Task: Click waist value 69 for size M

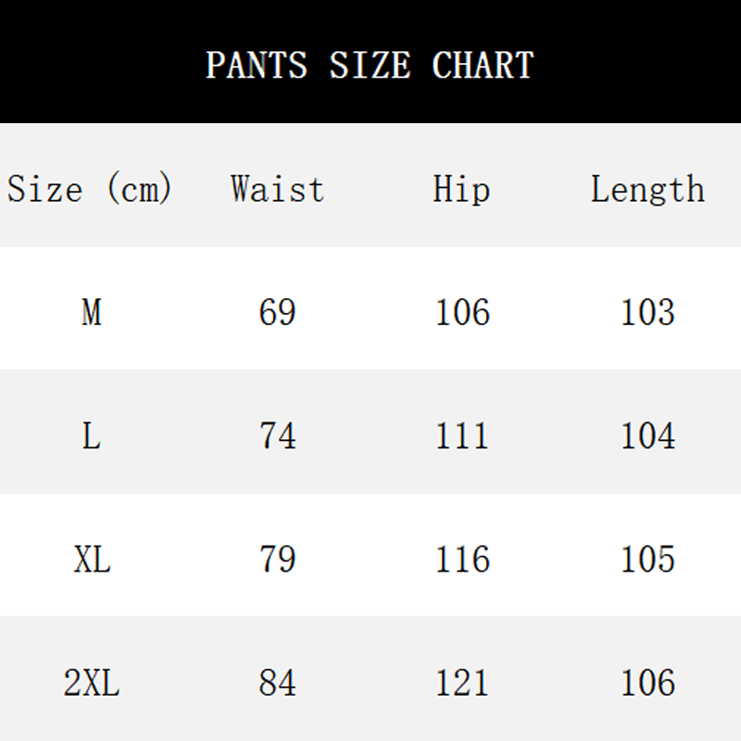Action: [x=278, y=313]
